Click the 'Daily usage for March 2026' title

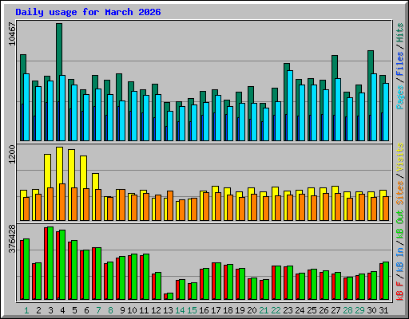(88, 12)
